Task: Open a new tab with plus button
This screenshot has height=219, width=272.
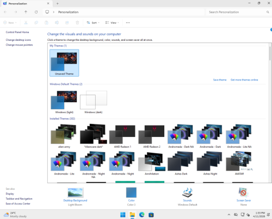Action: click(x=58, y=3)
